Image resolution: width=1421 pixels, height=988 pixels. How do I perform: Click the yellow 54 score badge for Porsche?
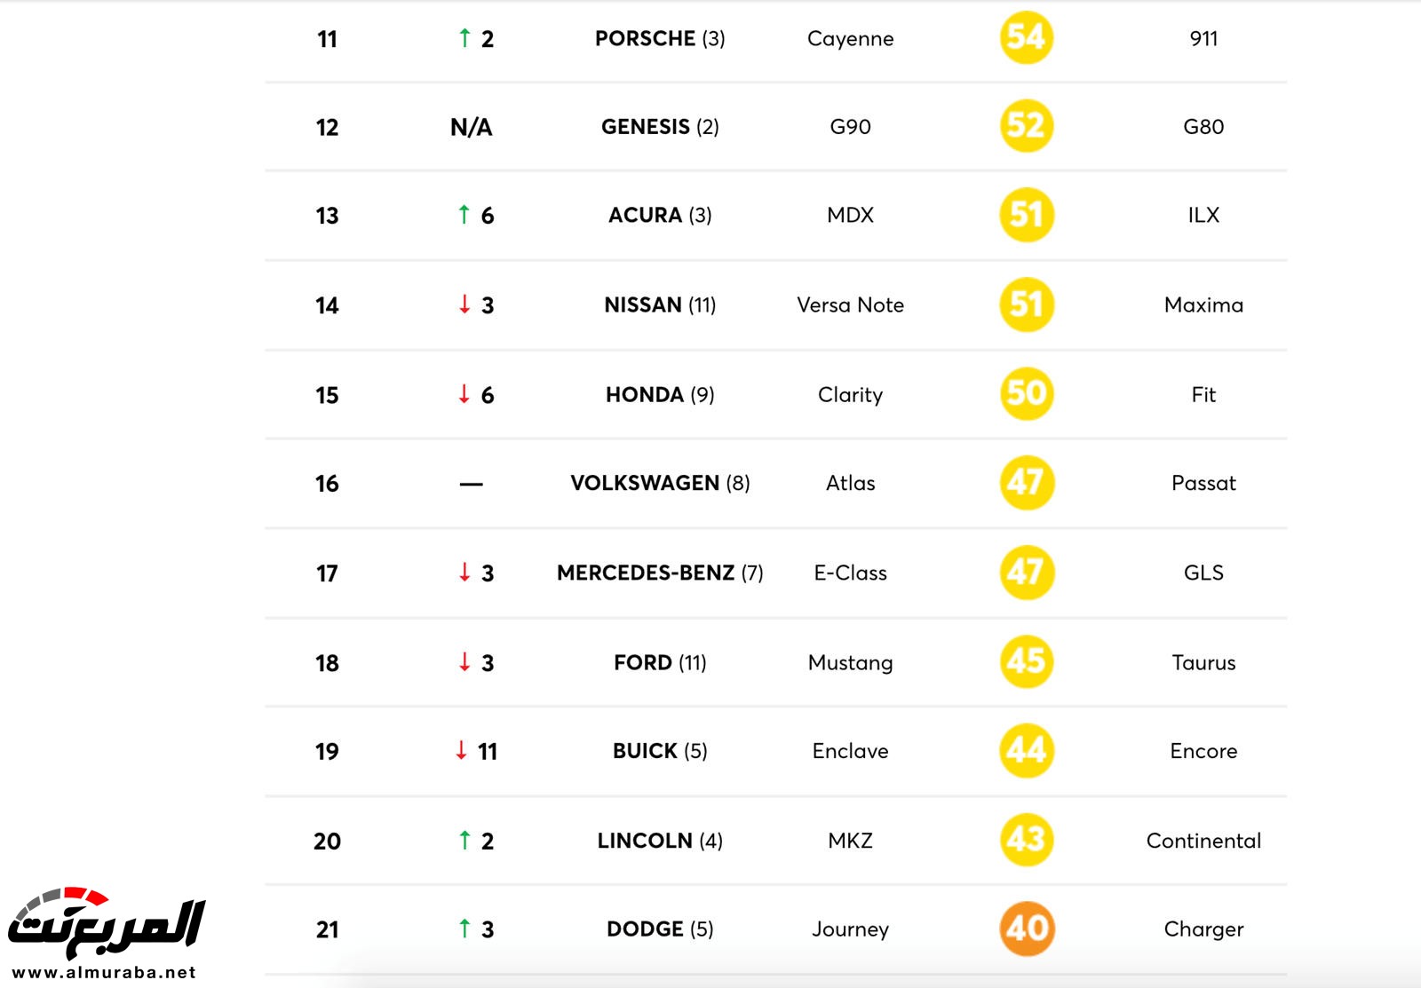coord(1026,38)
